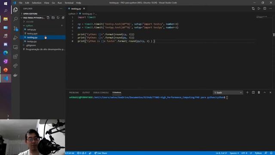Open the Help menu
275x155 pixels.
pyautogui.click(x=78, y=3)
